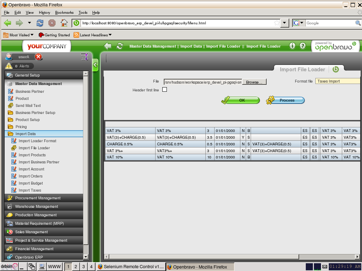Viewport: 362px width, 271px height.
Task: Open the Help question mark icon
Action: coord(303,46)
